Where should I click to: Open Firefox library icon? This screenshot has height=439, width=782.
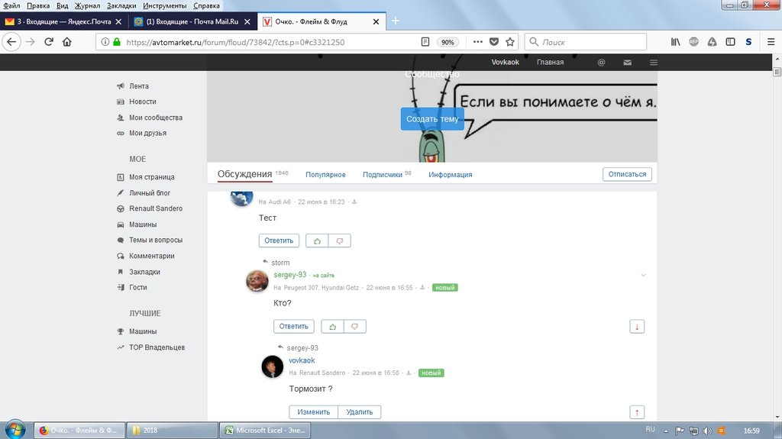click(x=675, y=42)
